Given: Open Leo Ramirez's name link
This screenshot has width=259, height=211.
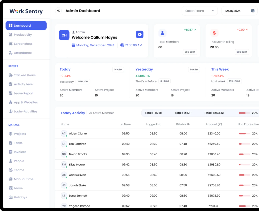Looking at the screenshot, I should tap(77, 144).
